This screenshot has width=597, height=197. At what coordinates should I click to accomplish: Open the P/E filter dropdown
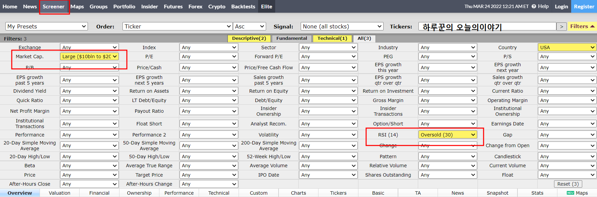(x=209, y=57)
